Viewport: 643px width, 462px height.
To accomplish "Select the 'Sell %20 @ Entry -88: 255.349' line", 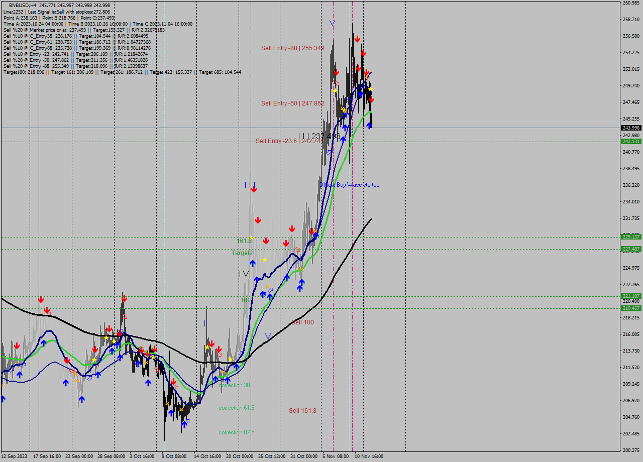I will pos(75,66).
